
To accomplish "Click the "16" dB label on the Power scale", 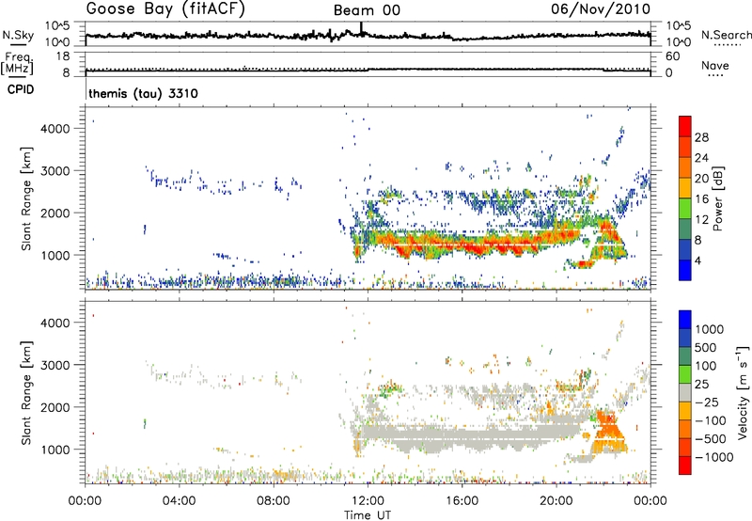I will tap(701, 199).
